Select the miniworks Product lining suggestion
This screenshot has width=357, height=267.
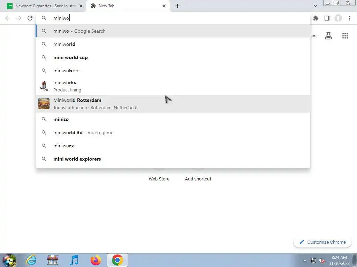(x=173, y=86)
